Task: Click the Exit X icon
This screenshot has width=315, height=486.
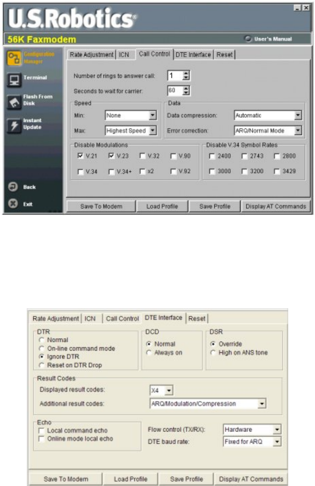Action: (13, 204)
